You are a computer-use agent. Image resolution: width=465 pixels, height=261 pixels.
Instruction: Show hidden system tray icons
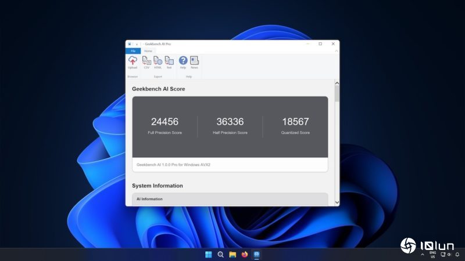[423, 255]
